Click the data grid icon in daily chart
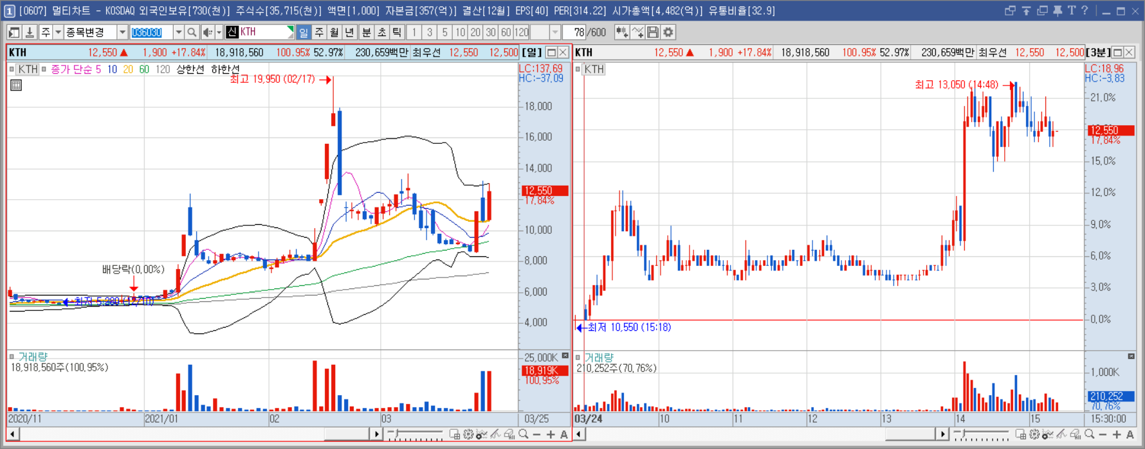 tap(16, 85)
